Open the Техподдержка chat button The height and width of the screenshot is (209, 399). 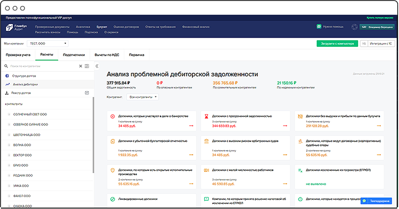376,201
